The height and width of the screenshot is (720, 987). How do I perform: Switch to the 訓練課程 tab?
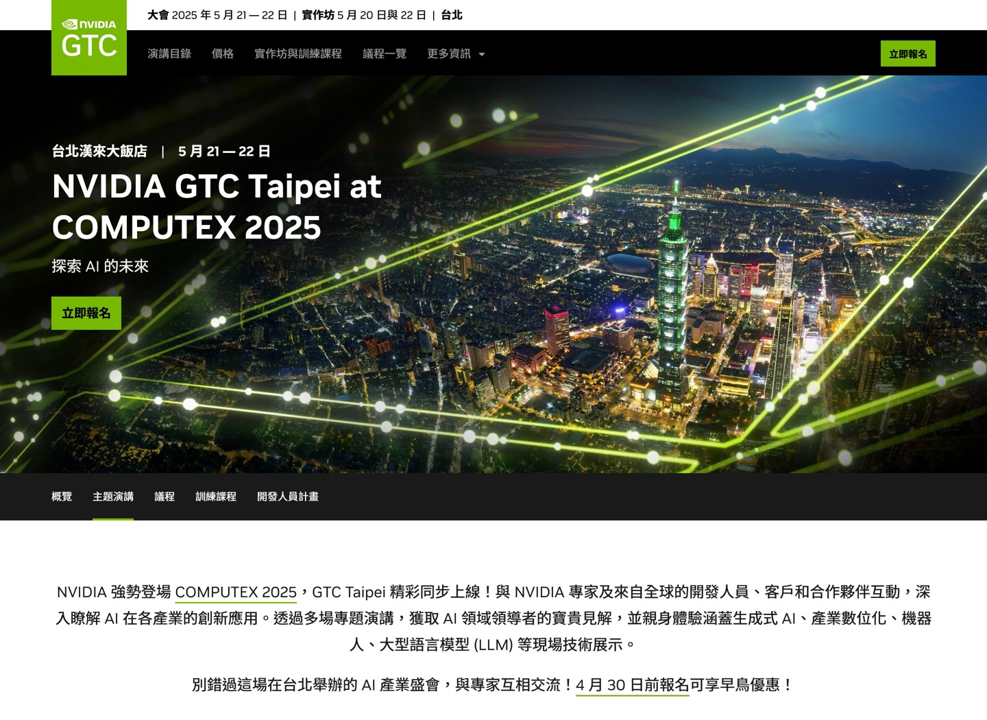coord(216,496)
